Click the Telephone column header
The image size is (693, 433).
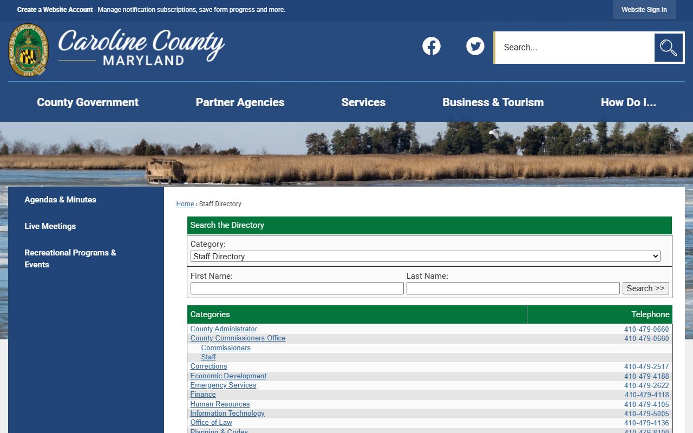pos(600,314)
